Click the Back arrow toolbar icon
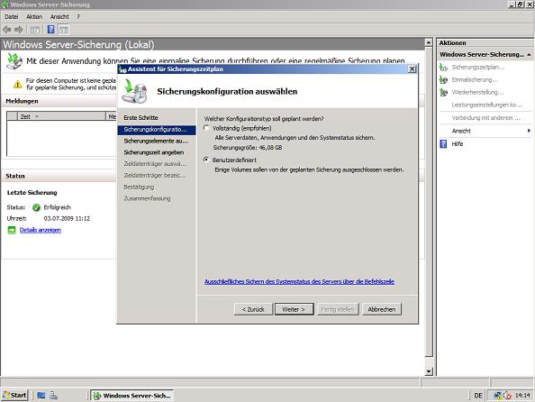 pos(7,30)
